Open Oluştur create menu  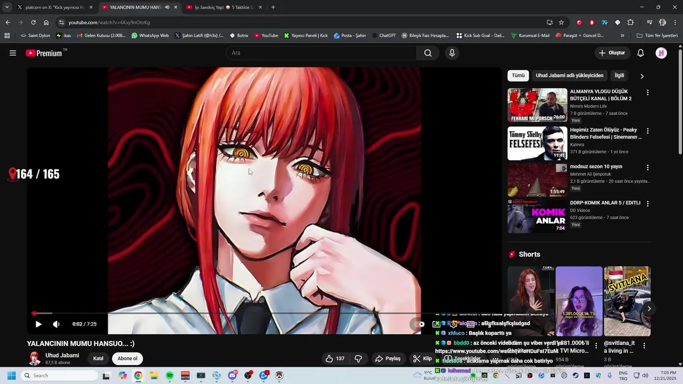pyautogui.click(x=612, y=53)
